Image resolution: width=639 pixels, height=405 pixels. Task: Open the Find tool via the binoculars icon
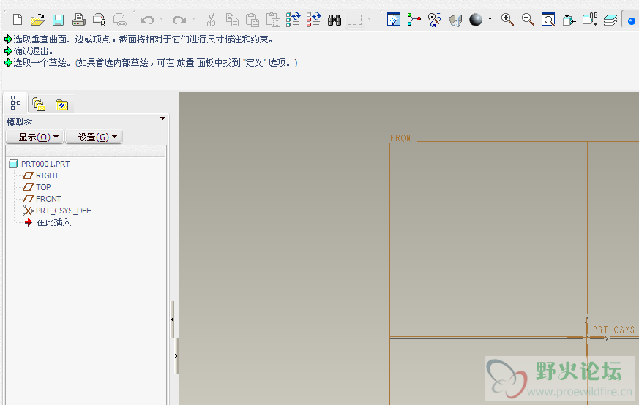[x=335, y=20]
